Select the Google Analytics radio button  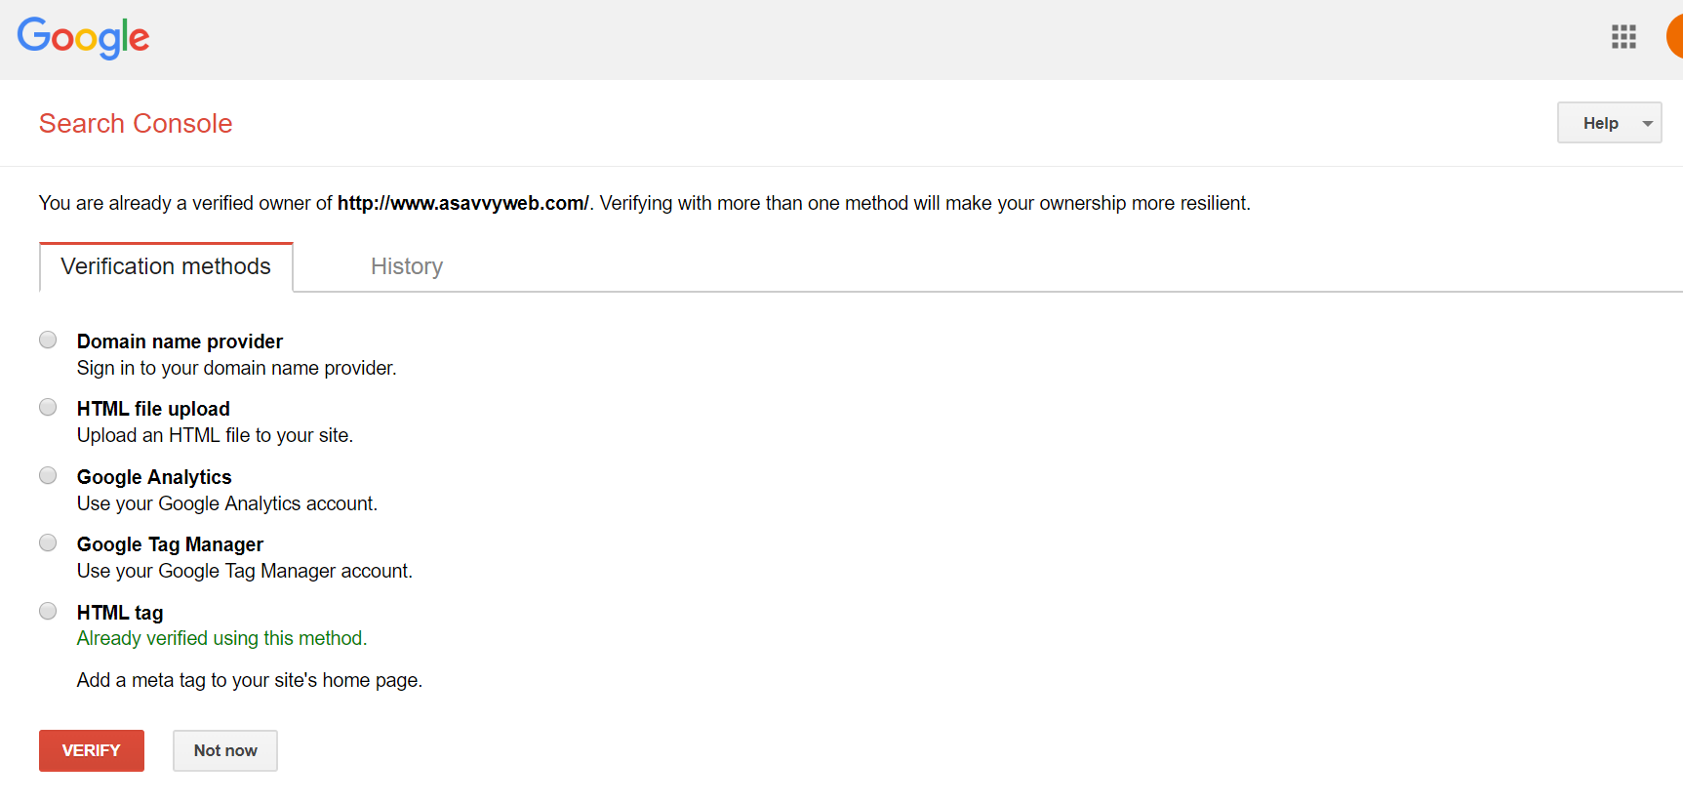pos(48,475)
